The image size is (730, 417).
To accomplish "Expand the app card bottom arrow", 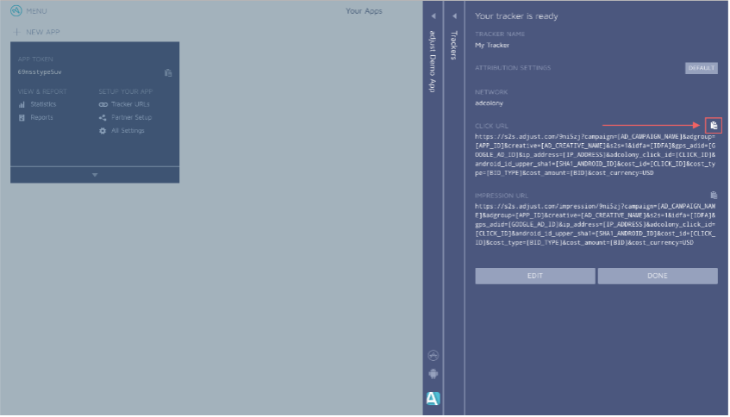I will (x=95, y=174).
